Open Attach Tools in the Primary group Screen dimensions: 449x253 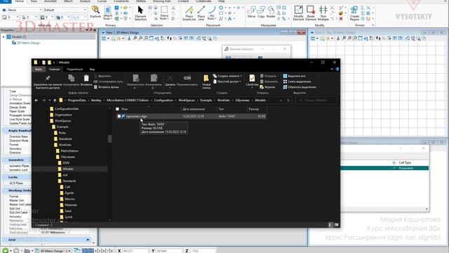pyautogui.click(x=107, y=13)
